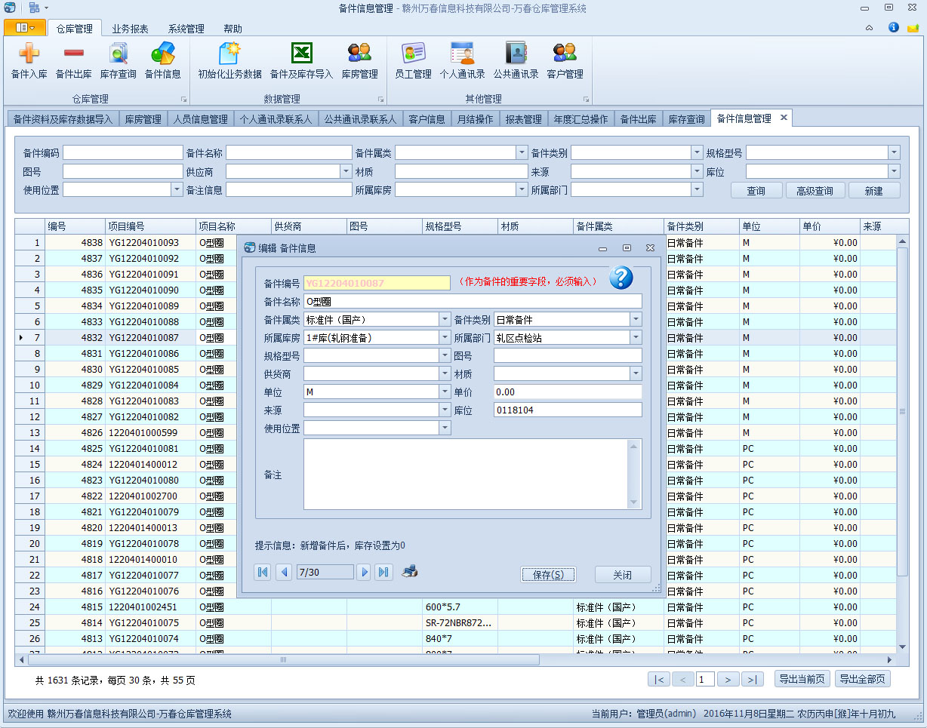Click the 导出全部页 button
This screenshot has width=927, height=728.
(863, 678)
